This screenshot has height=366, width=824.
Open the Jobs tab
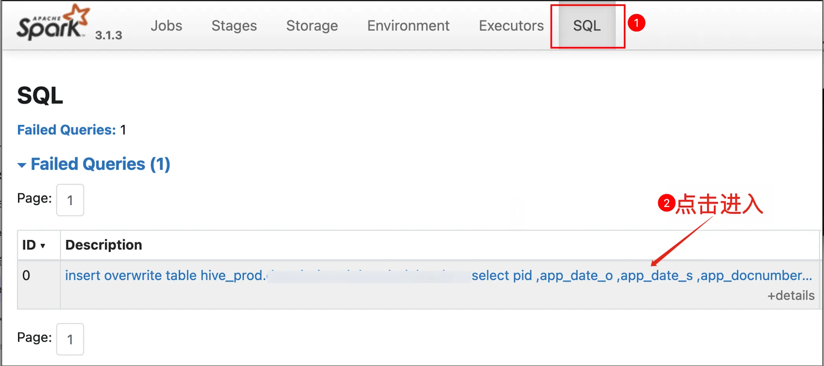click(x=166, y=26)
